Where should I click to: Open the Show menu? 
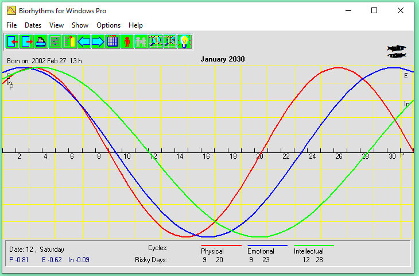[80, 25]
